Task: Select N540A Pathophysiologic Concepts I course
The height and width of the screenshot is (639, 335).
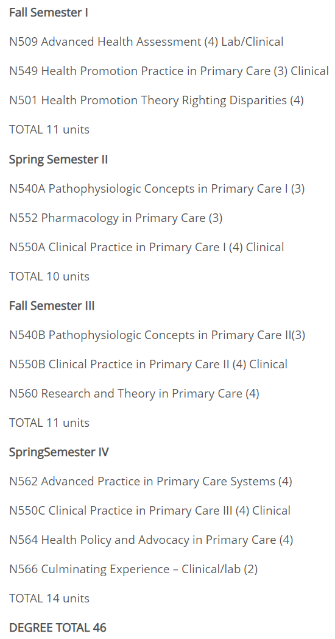Action: pyautogui.click(x=157, y=188)
